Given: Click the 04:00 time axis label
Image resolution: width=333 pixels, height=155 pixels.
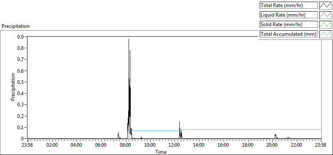Looking at the screenshot, I should click(x=77, y=145).
